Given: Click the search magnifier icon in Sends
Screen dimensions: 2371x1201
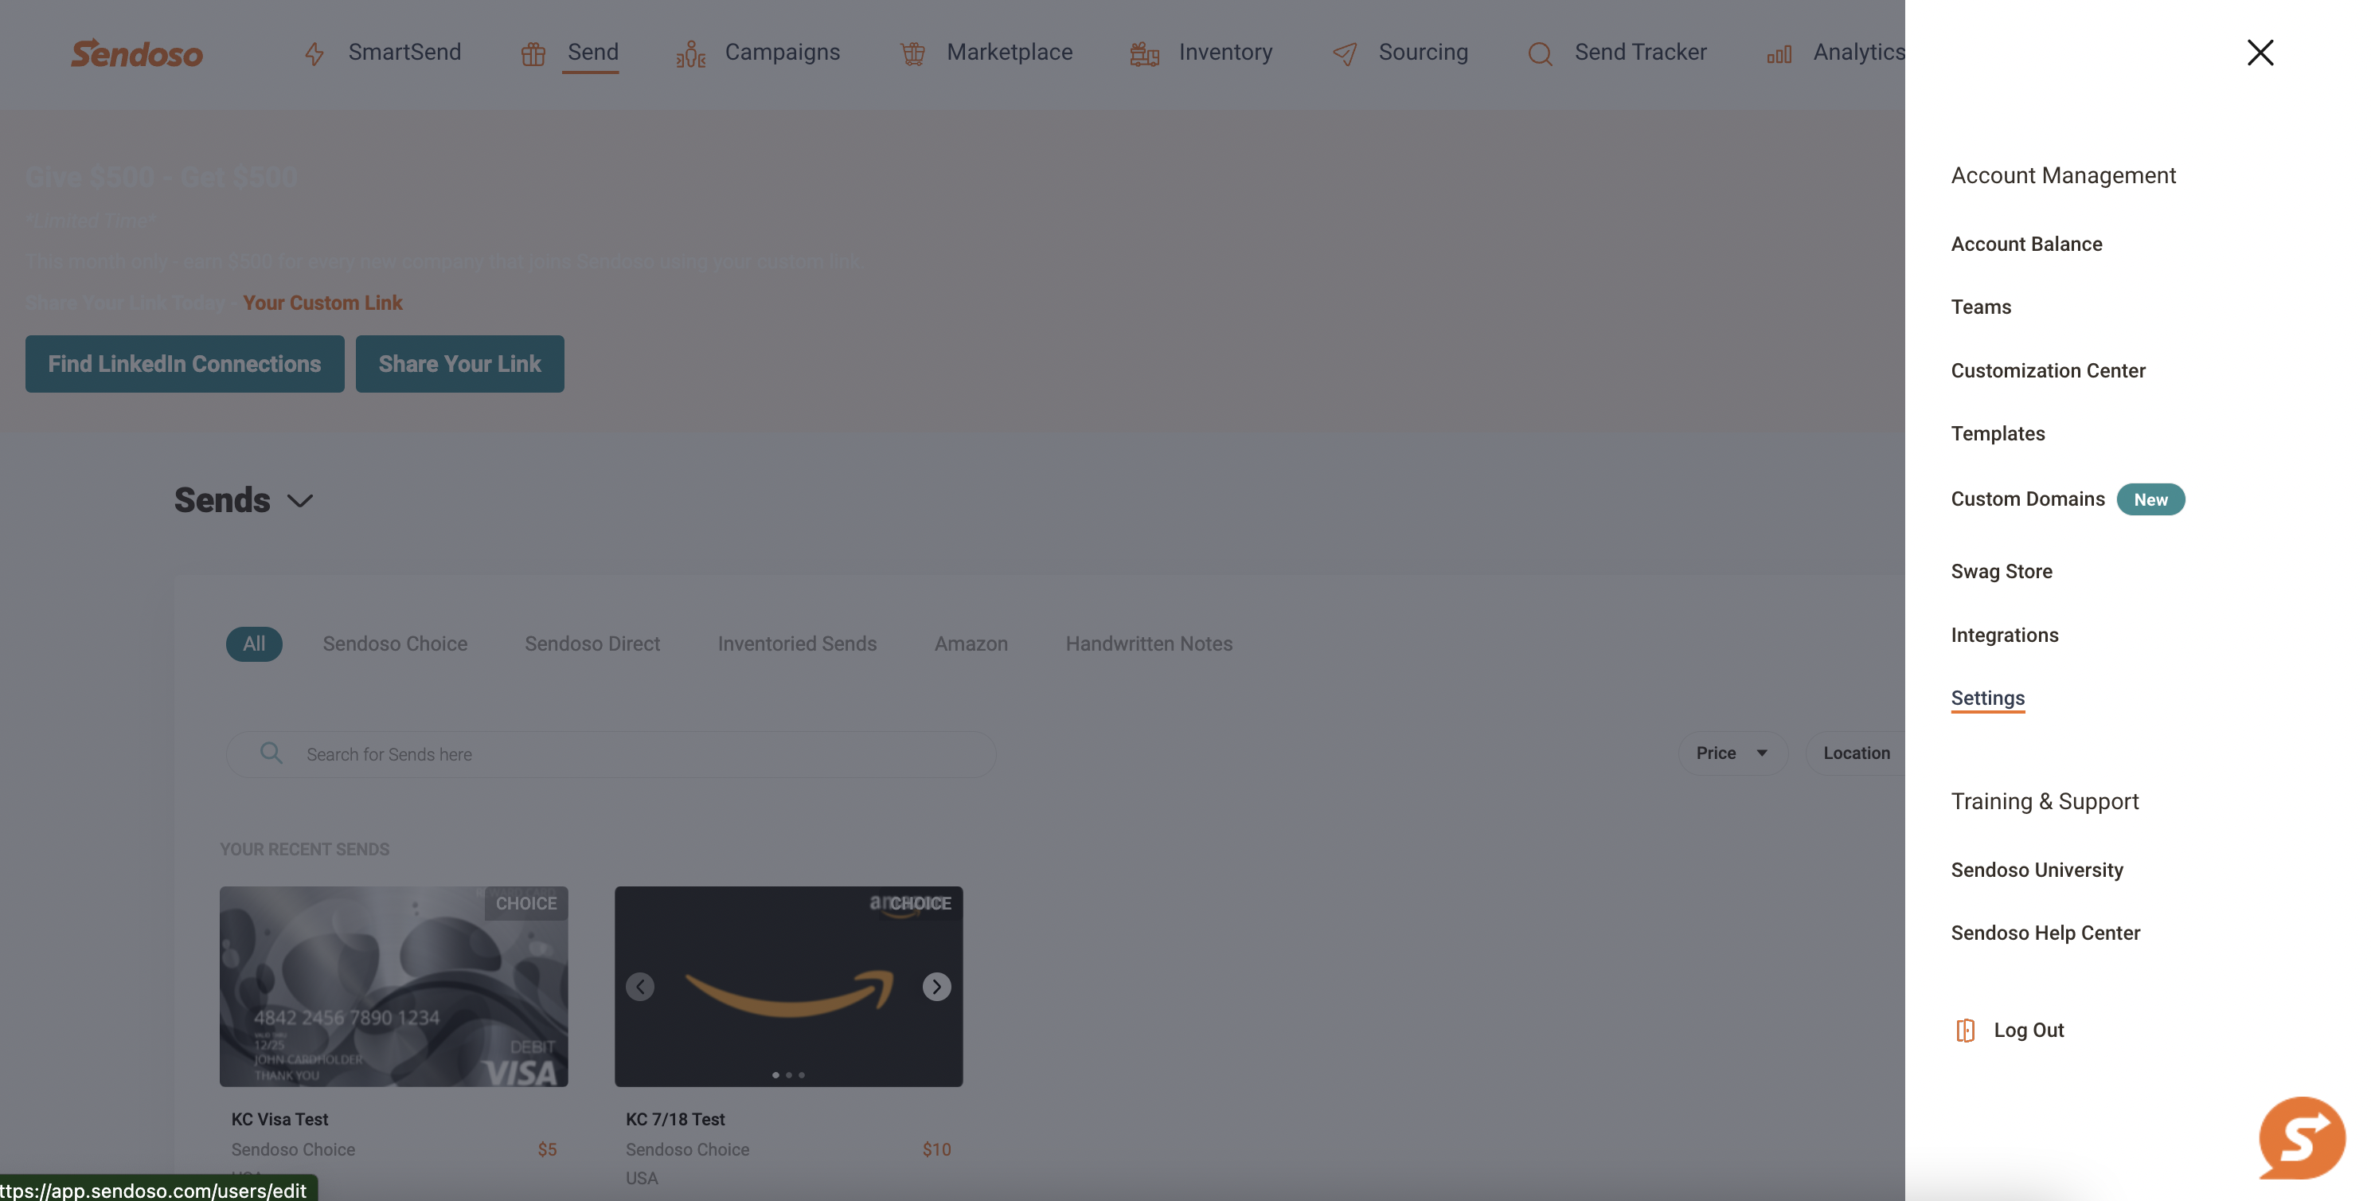Looking at the screenshot, I should (271, 753).
